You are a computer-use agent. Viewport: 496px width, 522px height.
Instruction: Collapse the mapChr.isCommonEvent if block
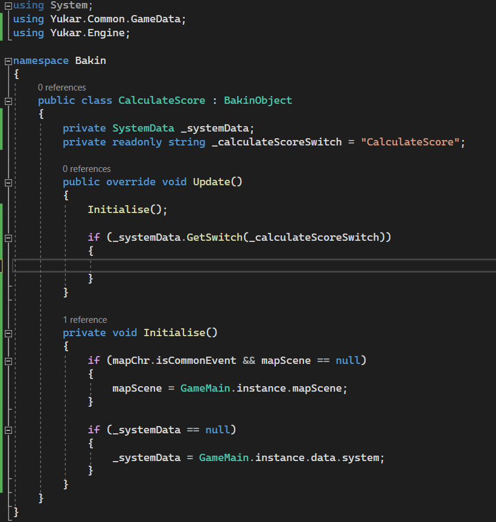pos(8,361)
